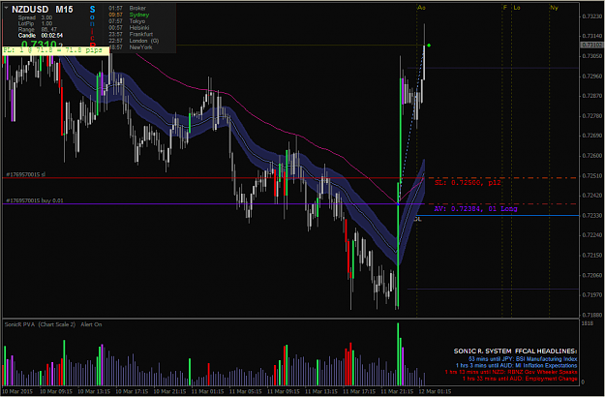Click the Candle countdown timer

40,36
